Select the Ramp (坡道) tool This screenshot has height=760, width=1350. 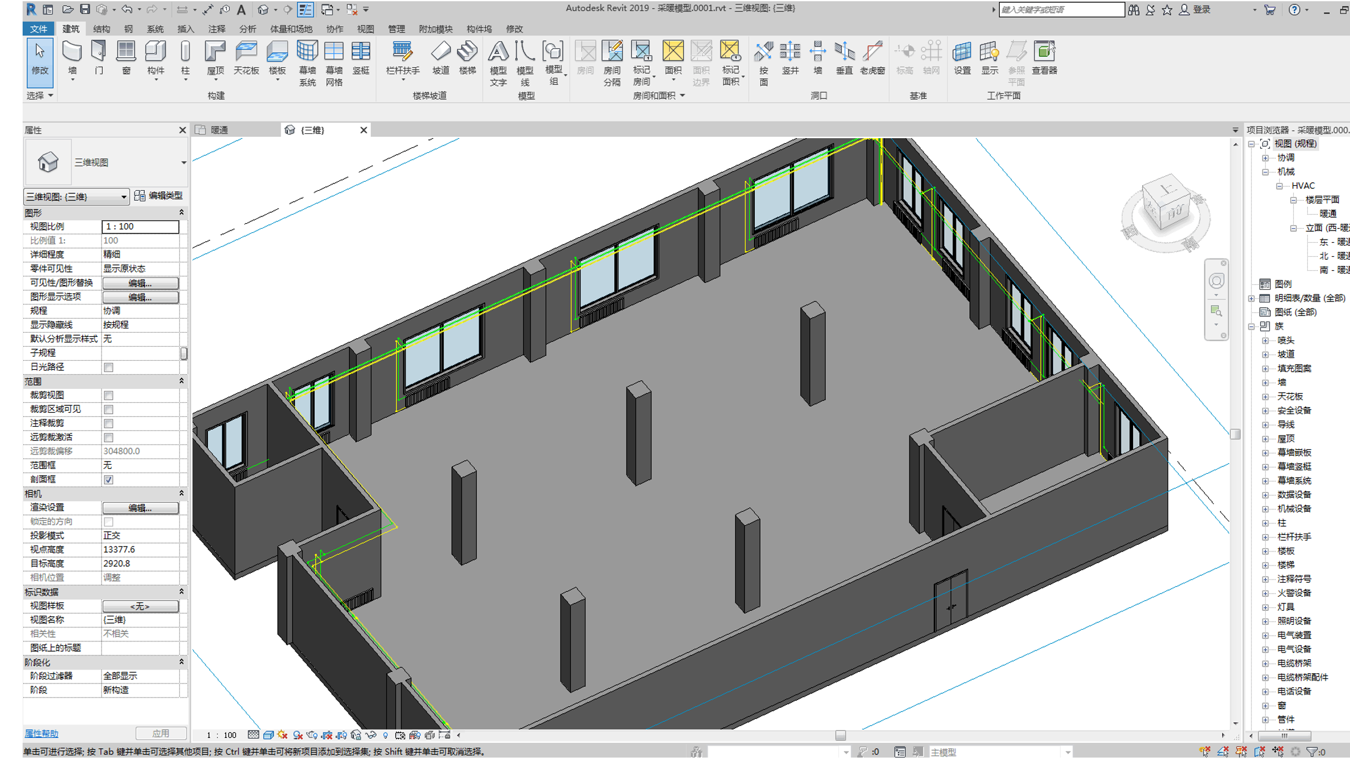[441, 59]
